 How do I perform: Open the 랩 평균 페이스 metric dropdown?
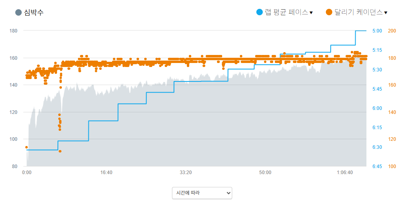pyautogui.click(x=287, y=12)
